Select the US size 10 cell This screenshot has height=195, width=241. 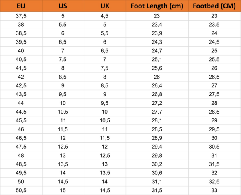coord(63,103)
